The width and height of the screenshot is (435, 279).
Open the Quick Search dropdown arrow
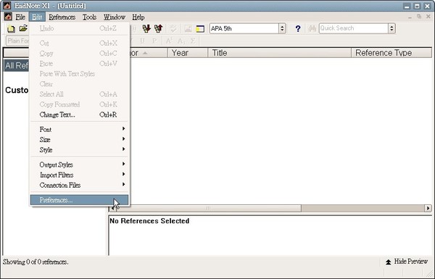(x=391, y=28)
